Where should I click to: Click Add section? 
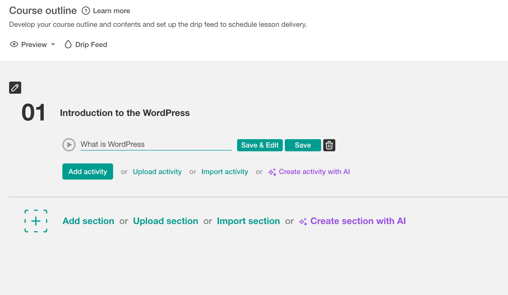pos(88,221)
